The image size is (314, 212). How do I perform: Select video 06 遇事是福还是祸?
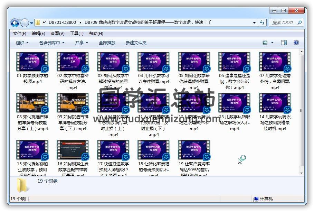[235, 71]
